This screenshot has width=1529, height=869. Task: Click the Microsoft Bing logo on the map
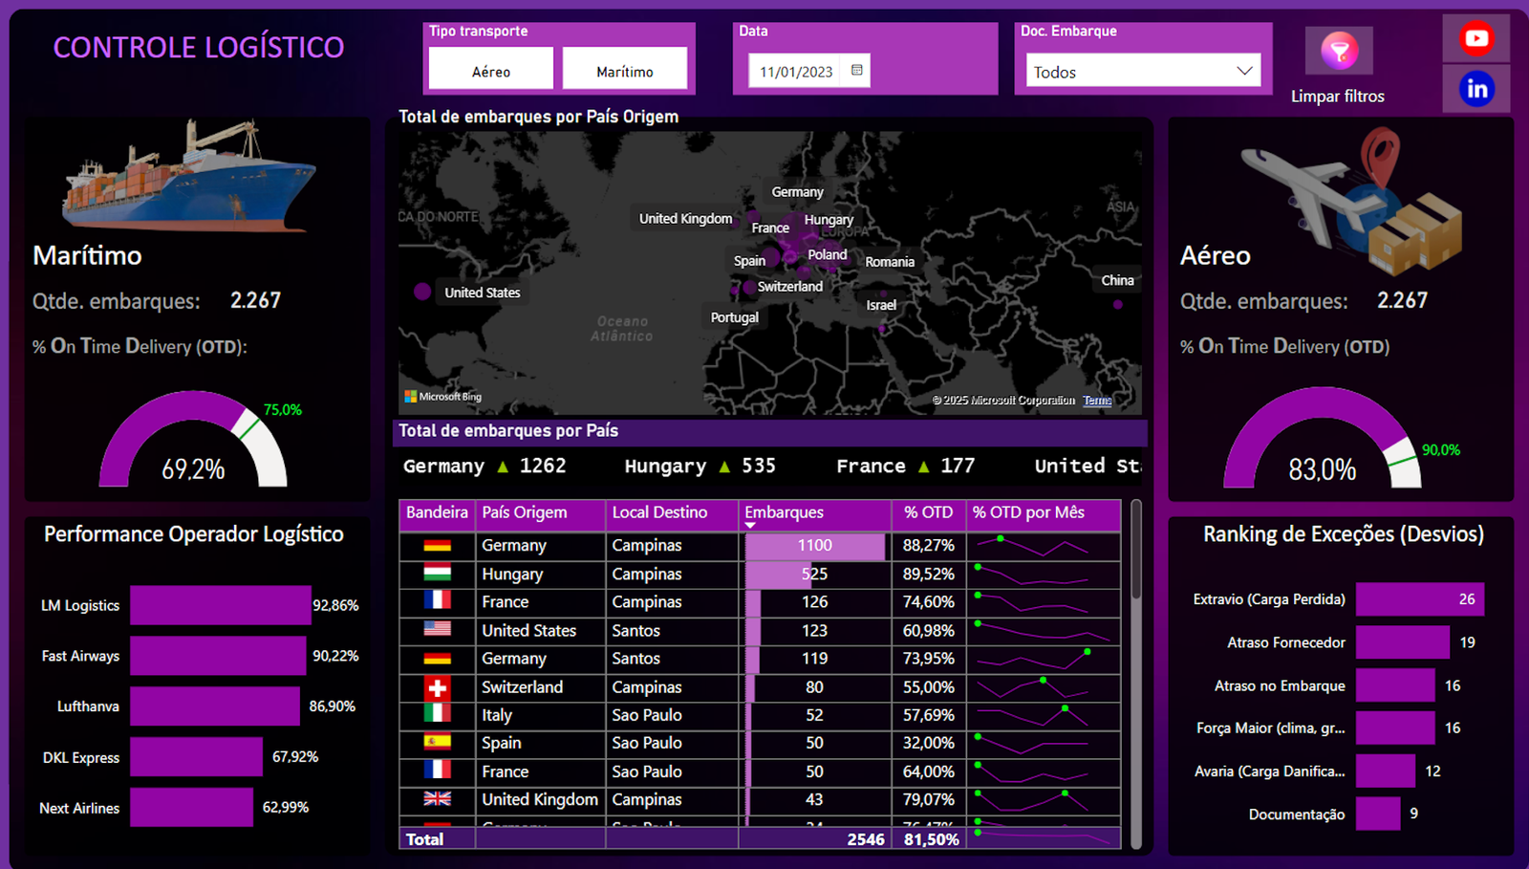pyautogui.click(x=442, y=395)
